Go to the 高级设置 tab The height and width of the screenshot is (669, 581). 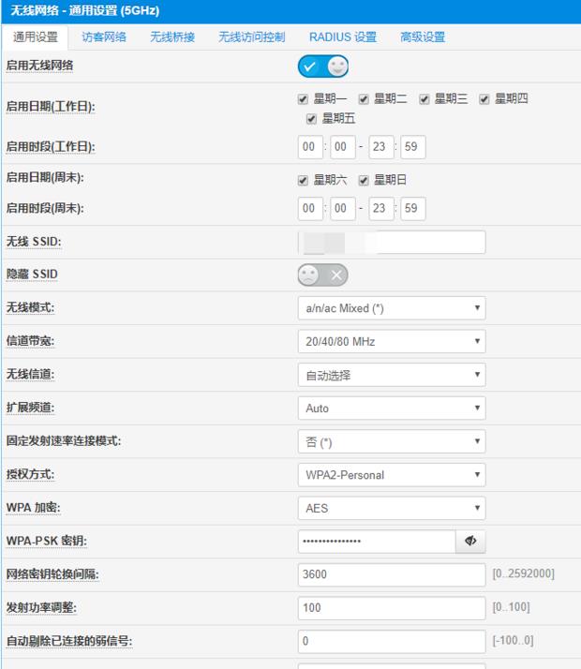point(423,37)
